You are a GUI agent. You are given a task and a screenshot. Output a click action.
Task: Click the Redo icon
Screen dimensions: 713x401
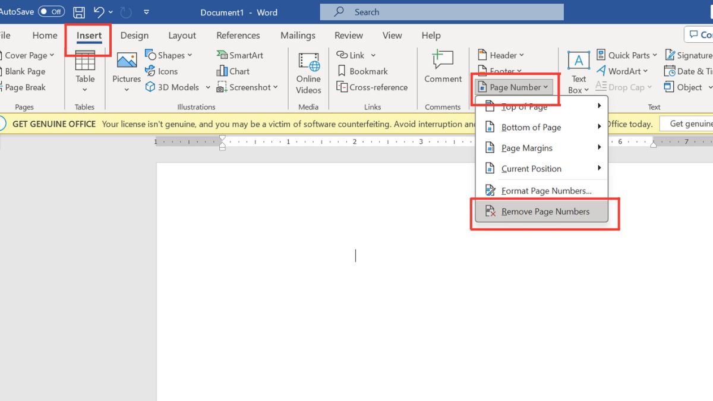pos(125,12)
